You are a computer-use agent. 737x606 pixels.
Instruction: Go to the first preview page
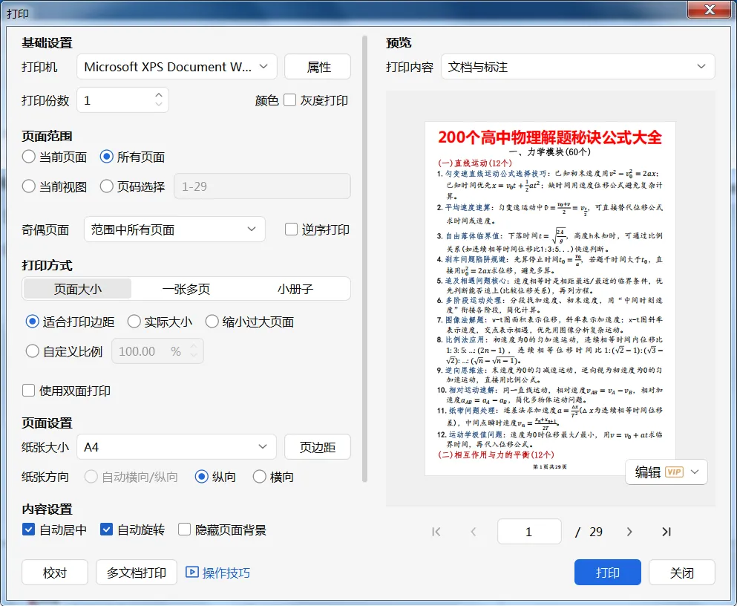(436, 532)
